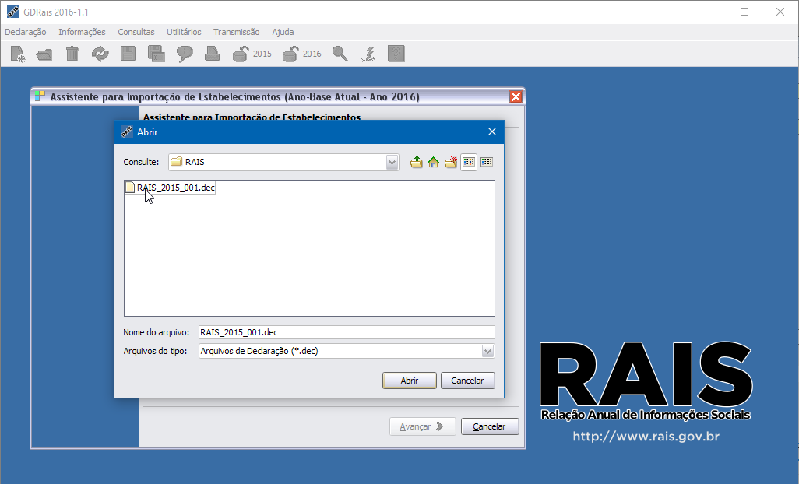Click the Avançar button
This screenshot has width=799, height=484.
(x=422, y=426)
